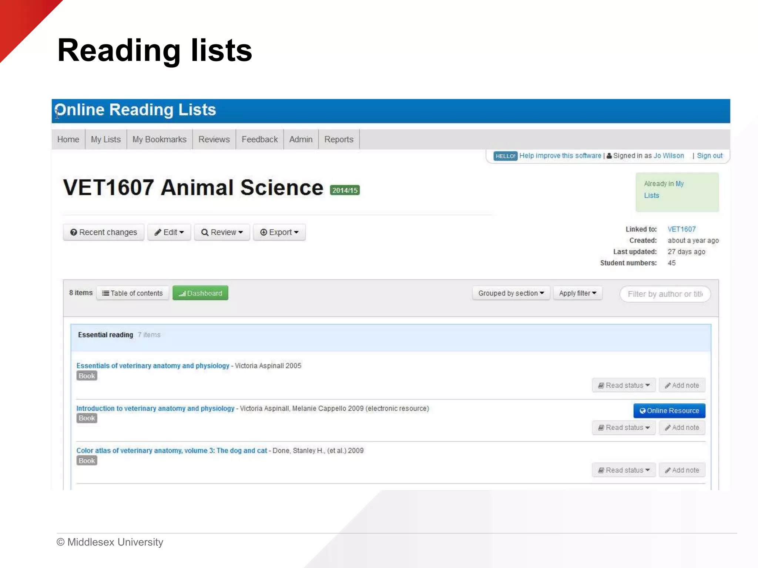This screenshot has width=758, height=568.
Task: Open the green Dashboard button
Action: click(200, 293)
